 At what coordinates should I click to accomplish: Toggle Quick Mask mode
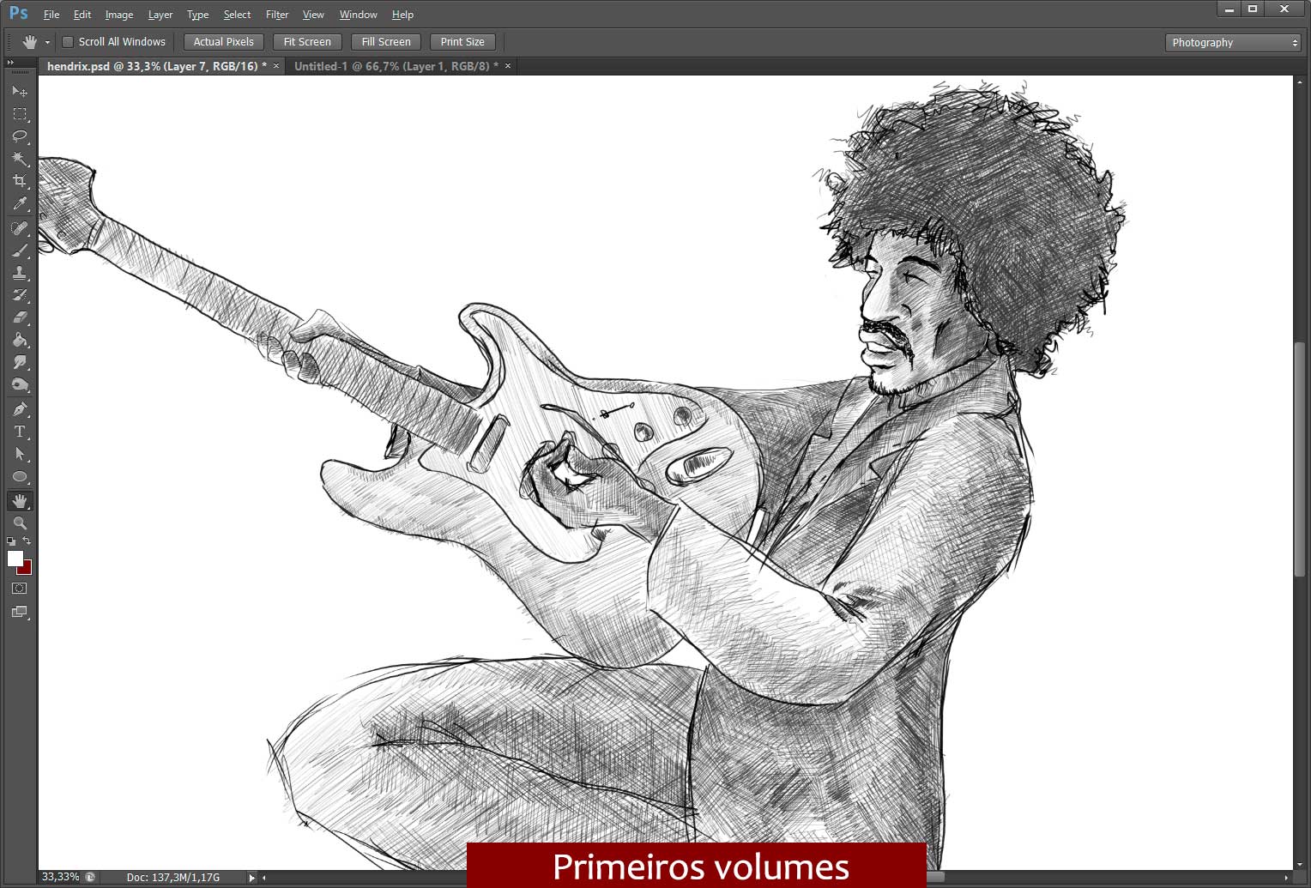coord(20,589)
